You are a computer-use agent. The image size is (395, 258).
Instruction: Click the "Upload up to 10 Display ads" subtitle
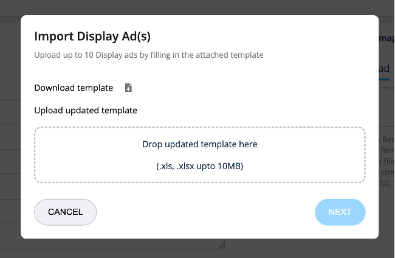point(149,55)
